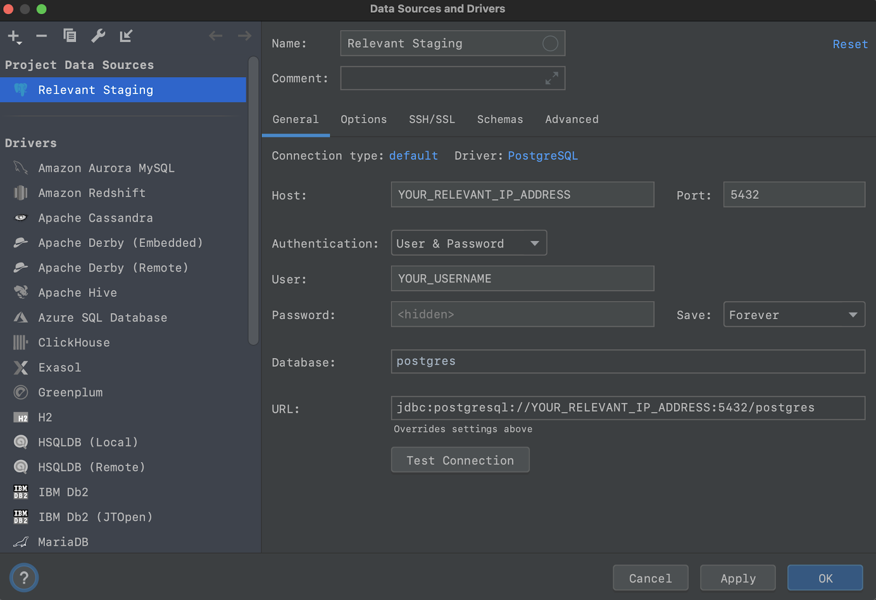Click the Reset link
876x600 pixels.
point(850,44)
